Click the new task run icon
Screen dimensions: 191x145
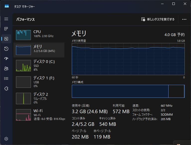(x=143, y=19)
